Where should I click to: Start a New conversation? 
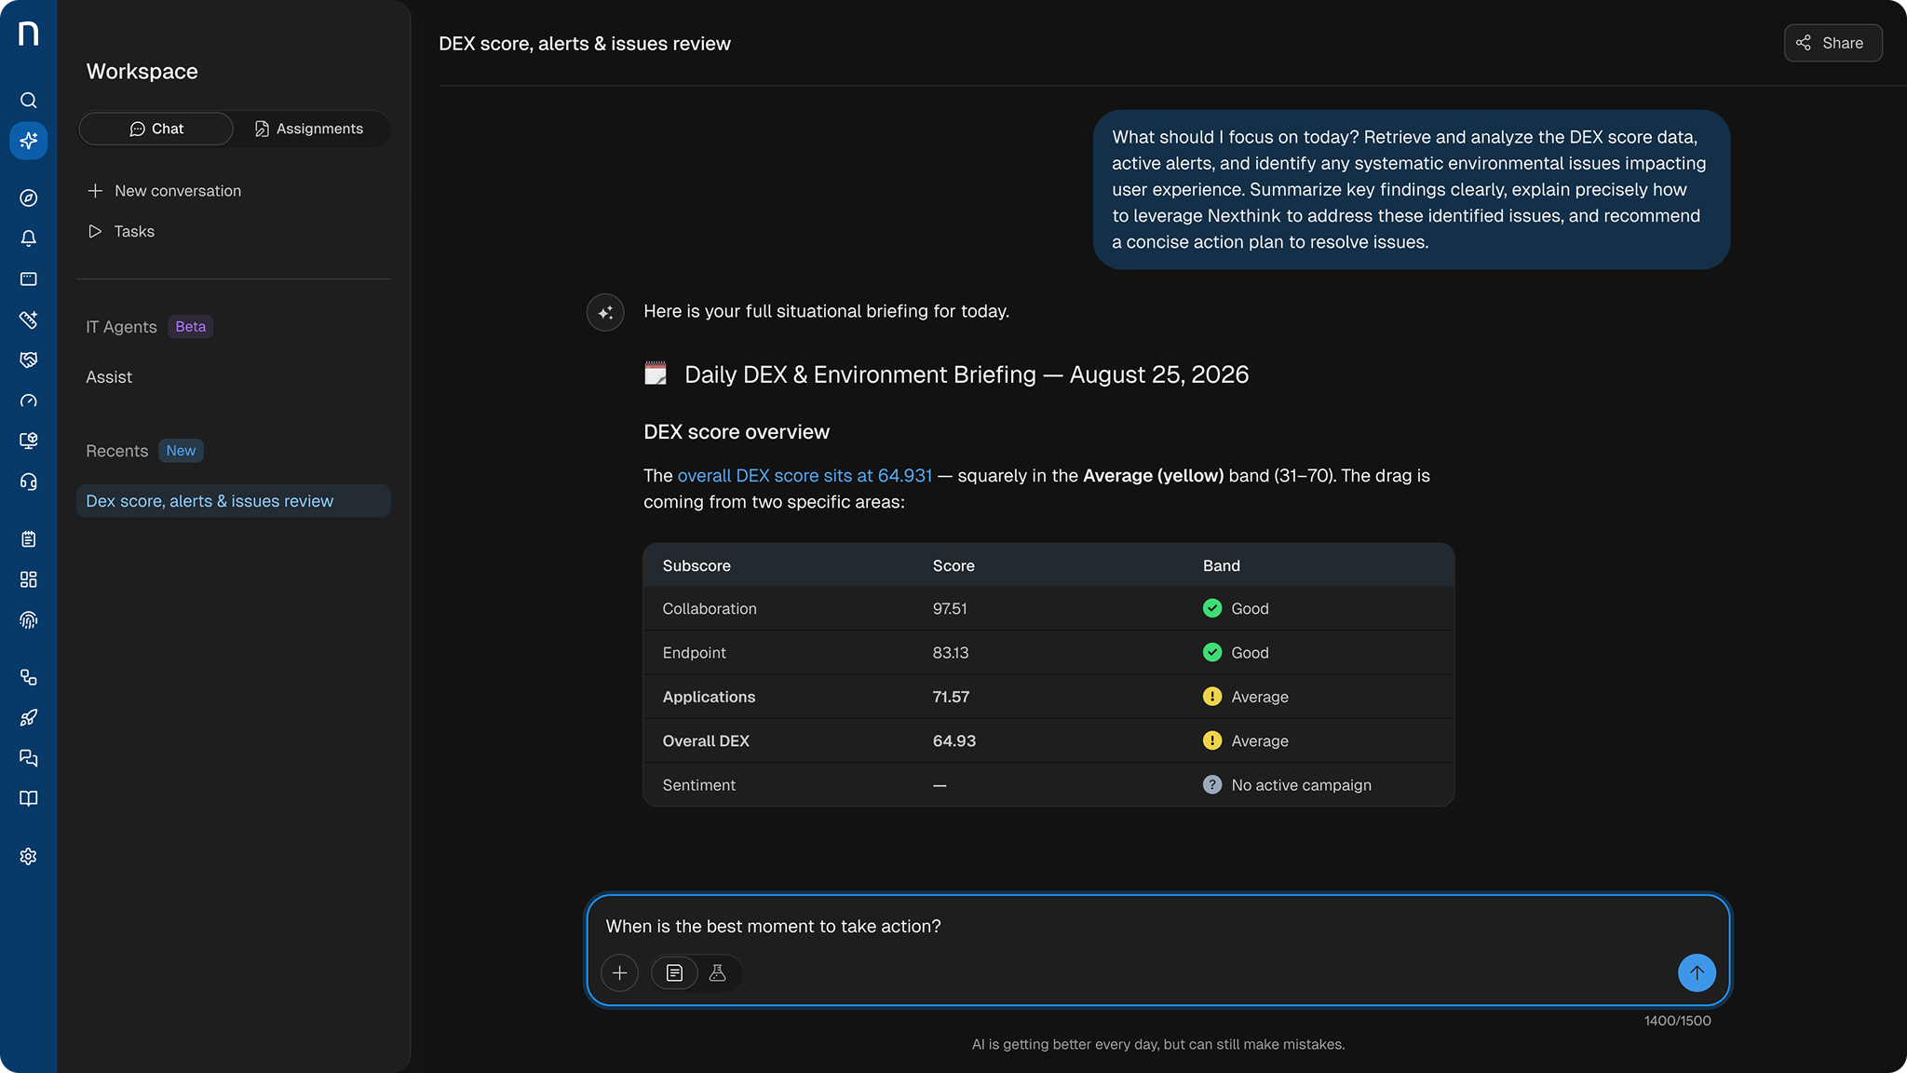point(164,191)
